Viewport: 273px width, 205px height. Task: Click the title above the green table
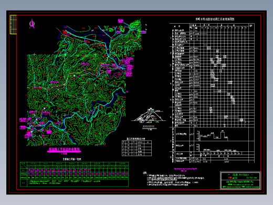72,159
